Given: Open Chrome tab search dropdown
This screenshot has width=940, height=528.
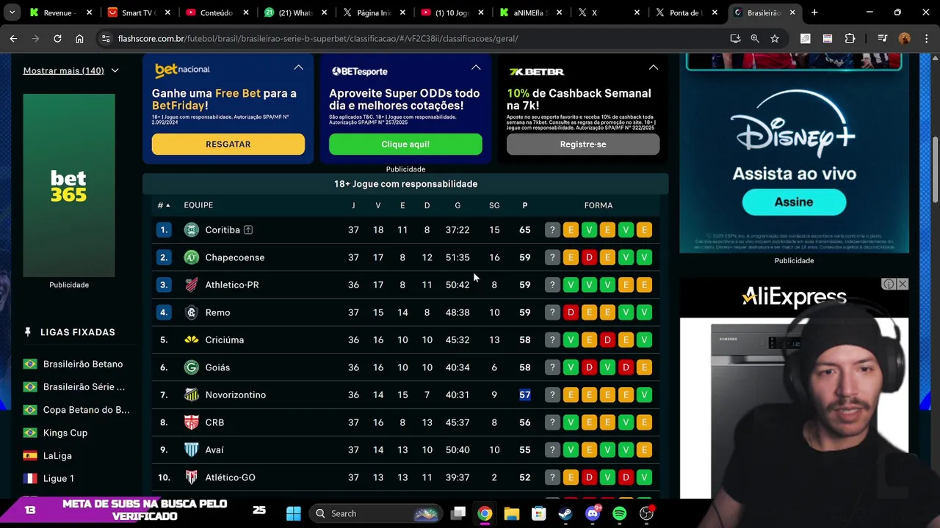Looking at the screenshot, I should pos(12,12).
